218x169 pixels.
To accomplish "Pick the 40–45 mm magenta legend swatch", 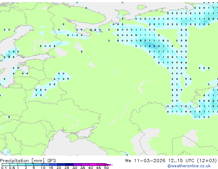I will [93, 165].
